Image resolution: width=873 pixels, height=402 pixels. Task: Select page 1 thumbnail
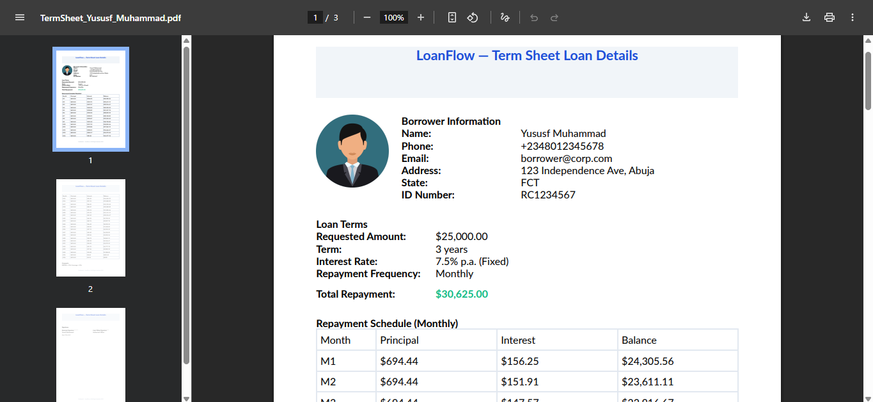(91, 99)
